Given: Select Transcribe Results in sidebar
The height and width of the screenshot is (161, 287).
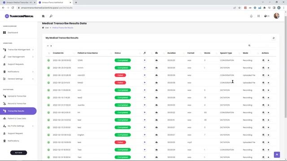Looking at the screenshot, I should (x=18, y=111).
